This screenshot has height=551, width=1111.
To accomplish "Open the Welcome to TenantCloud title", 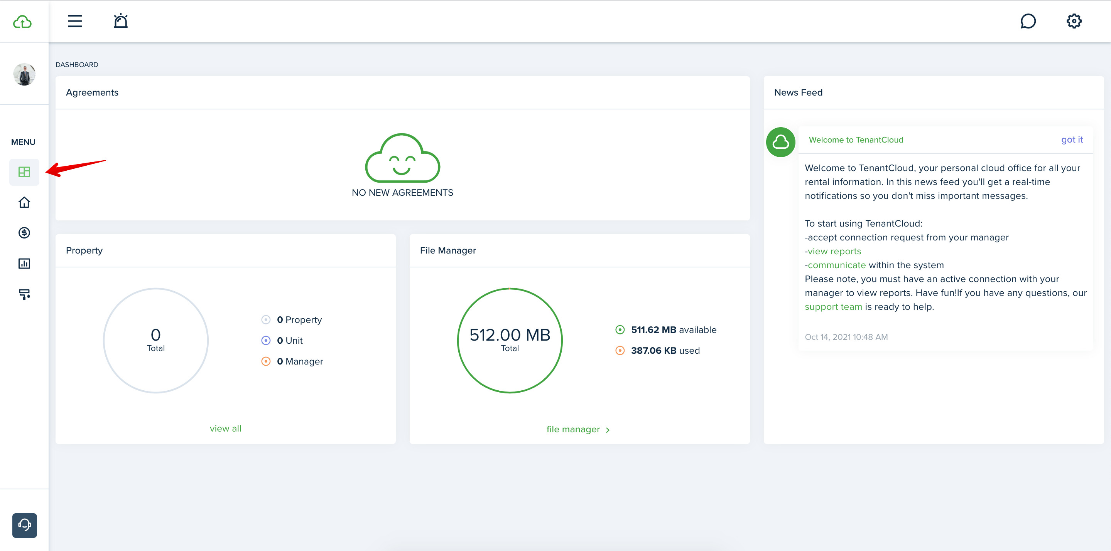I will pyautogui.click(x=856, y=139).
